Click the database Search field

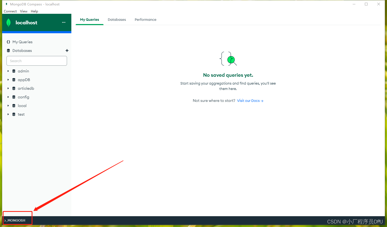pyautogui.click(x=37, y=61)
